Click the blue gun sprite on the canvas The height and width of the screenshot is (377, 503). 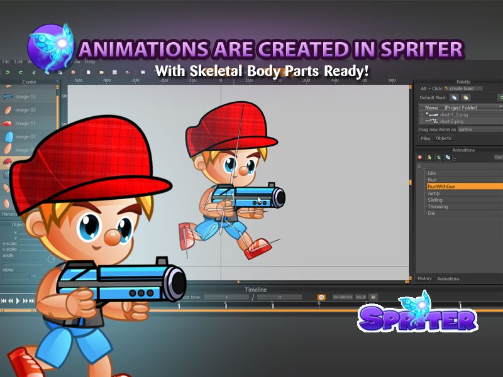tap(248, 197)
